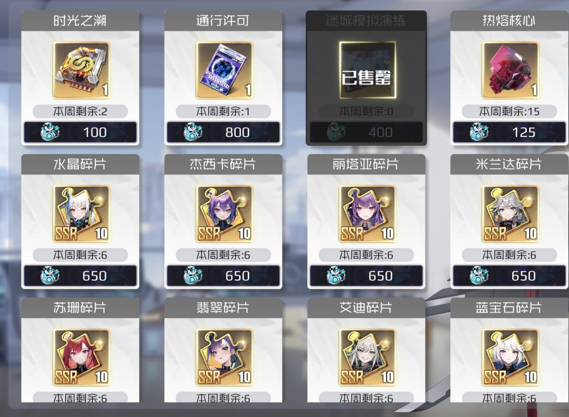Buy 时光之溯 for 100 currency

pyautogui.click(x=80, y=132)
